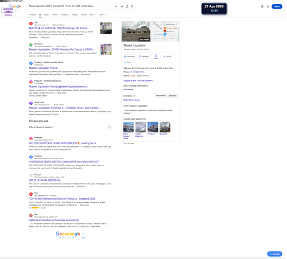Open Ollie's Bargain Outlet suggestion thumbnail
The width and height of the screenshot is (287, 259).
(x=129, y=127)
